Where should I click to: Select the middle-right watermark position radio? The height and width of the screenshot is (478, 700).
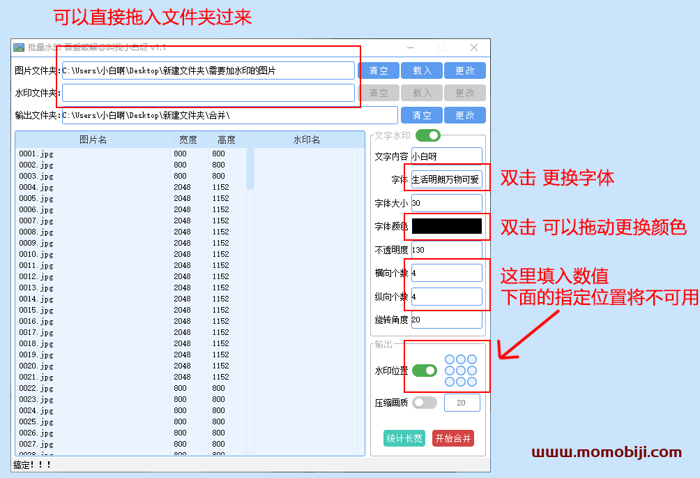[472, 371]
